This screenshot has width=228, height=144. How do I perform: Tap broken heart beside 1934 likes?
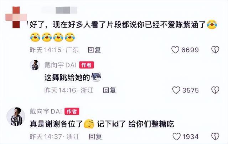click(215, 136)
